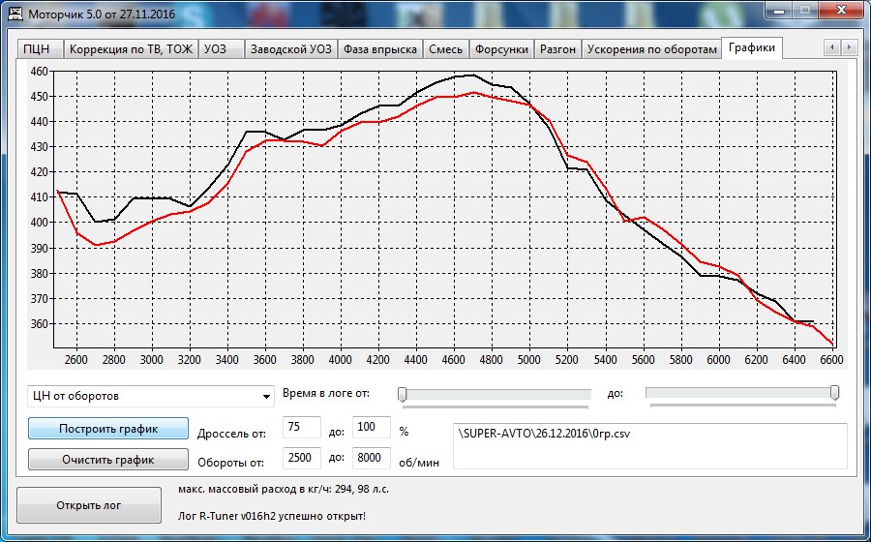
Task: Go to the Фаза впрыска tab
Action: click(x=380, y=49)
